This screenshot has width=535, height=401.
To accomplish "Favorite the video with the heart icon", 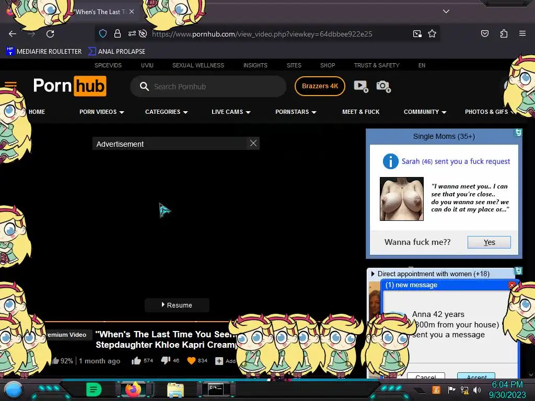I will click(191, 361).
